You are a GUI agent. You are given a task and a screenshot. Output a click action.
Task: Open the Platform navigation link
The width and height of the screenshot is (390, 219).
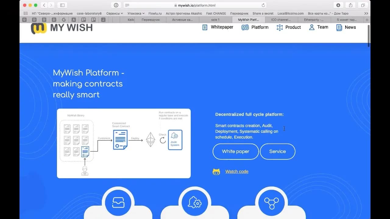tap(260, 27)
